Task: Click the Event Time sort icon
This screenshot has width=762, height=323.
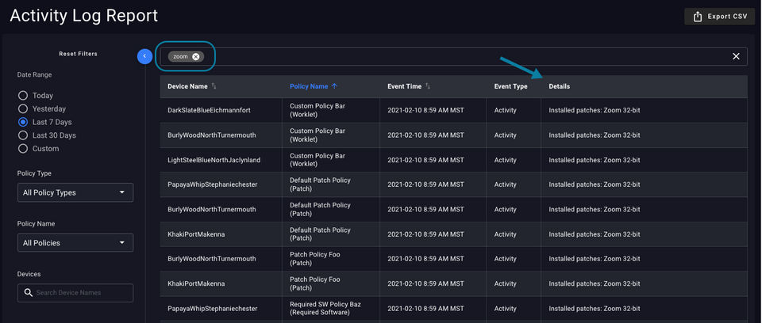Action: (x=429, y=86)
